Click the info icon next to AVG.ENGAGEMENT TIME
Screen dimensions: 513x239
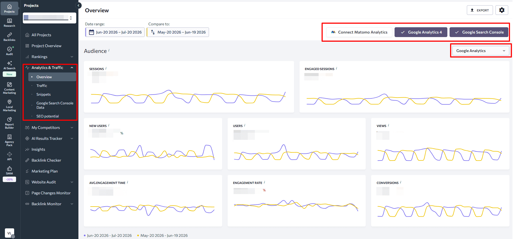point(127,182)
